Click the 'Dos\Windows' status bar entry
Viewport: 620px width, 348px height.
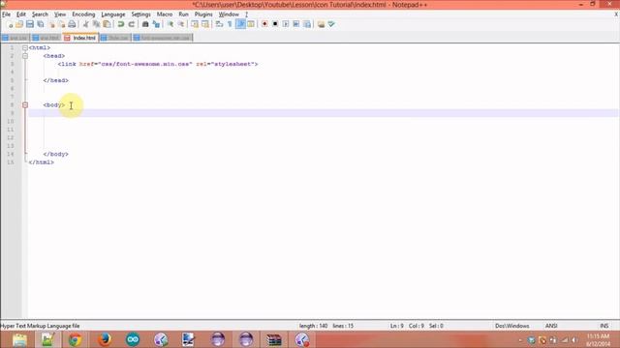coord(512,326)
